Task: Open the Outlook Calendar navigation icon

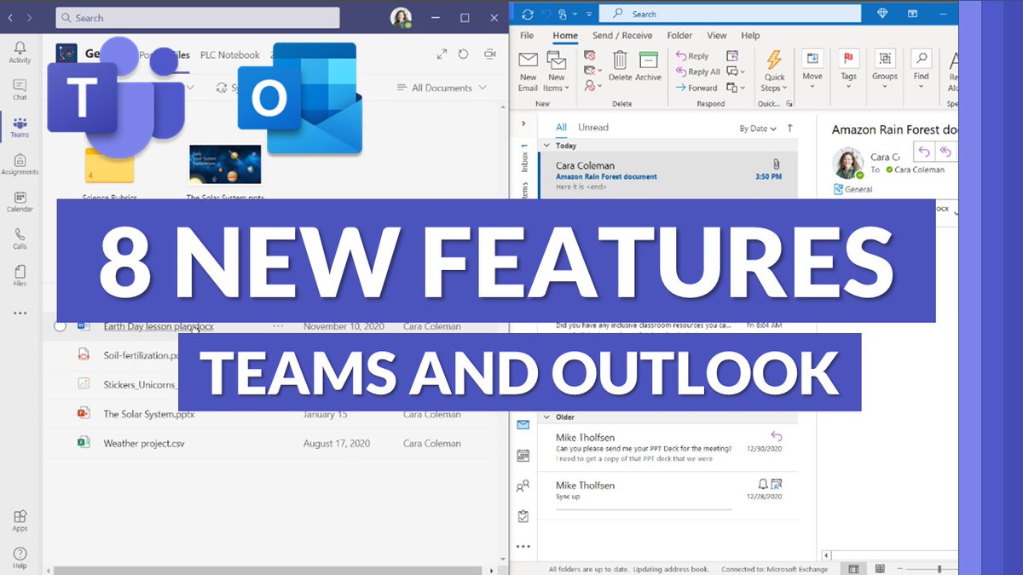Action: (x=523, y=456)
